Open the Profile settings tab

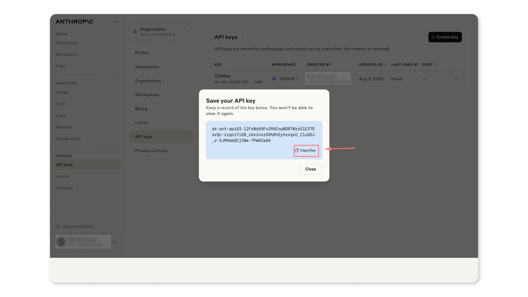[142, 53]
